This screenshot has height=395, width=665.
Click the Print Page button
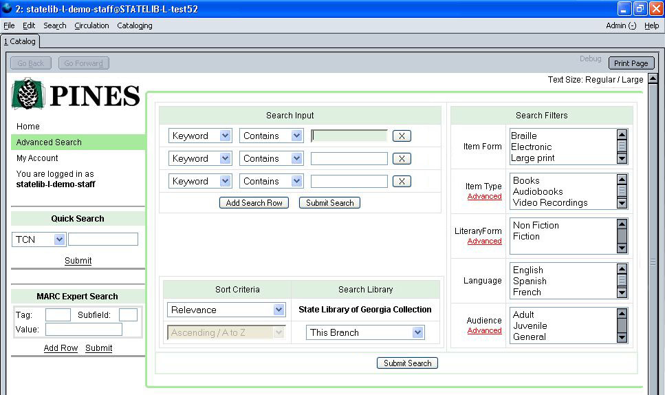coord(631,63)
